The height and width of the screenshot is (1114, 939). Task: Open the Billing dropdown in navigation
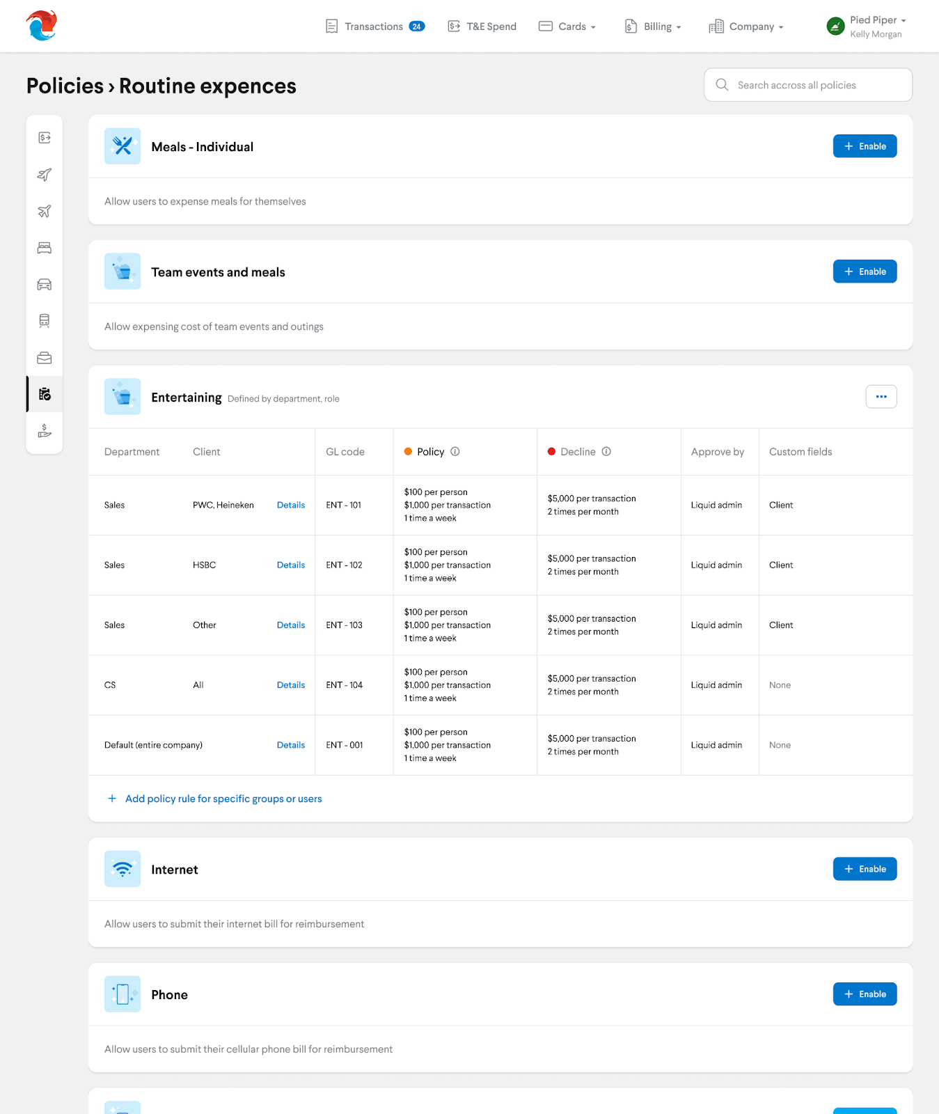pos(653,26)
